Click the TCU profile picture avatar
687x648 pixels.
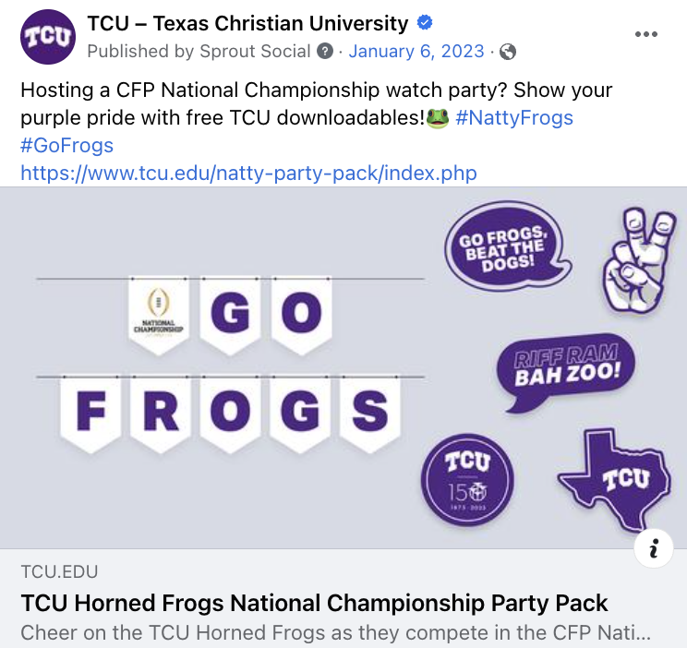tap(47, 37)
